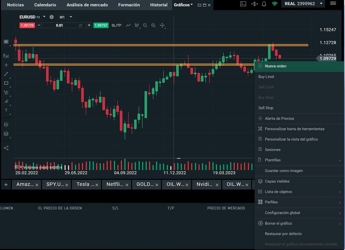Click the candlestick icon in left toolbar
The image size is (345, 250).
pos(6,125)
